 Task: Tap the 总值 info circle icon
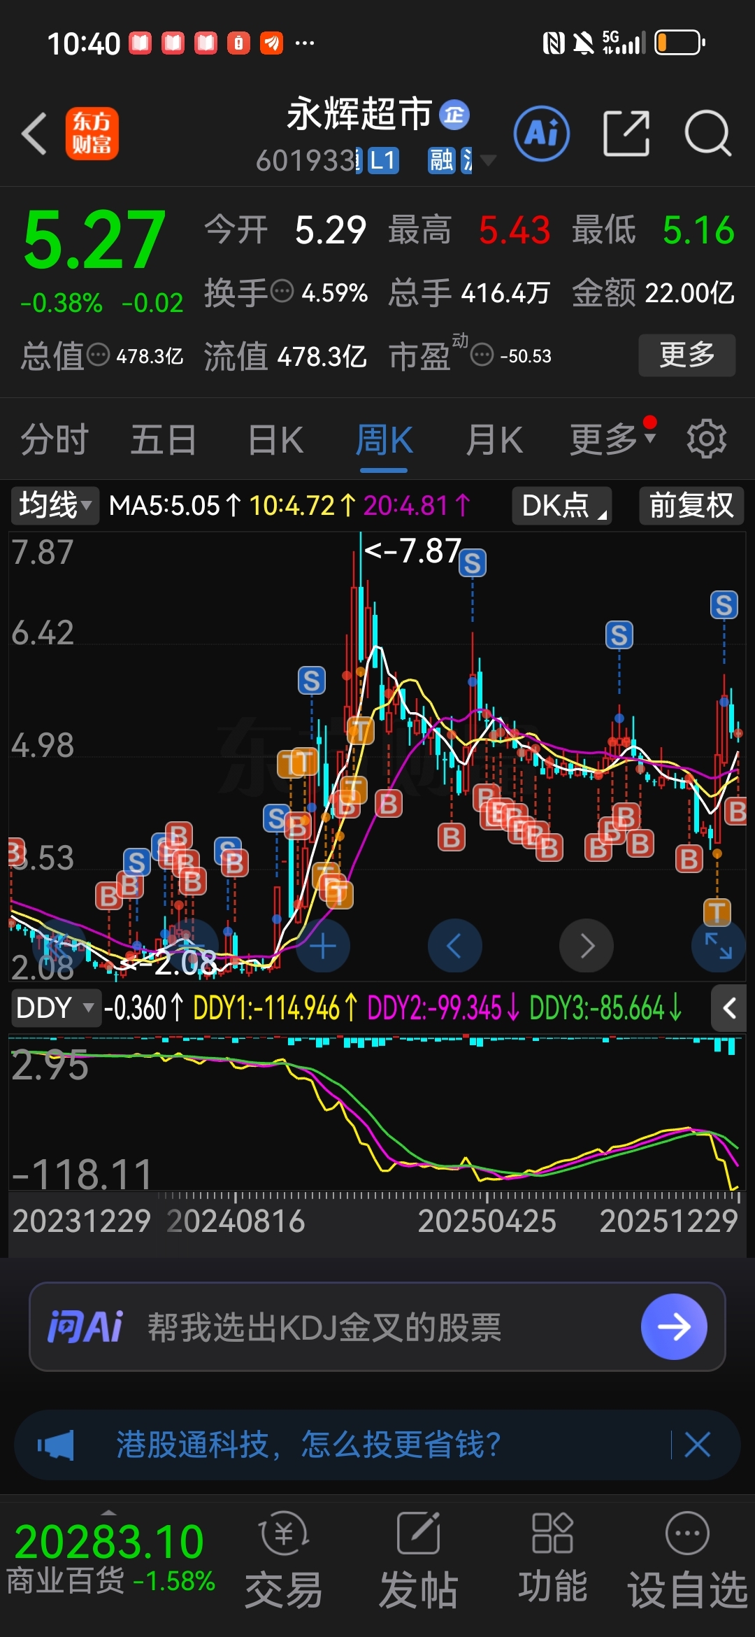tap(99, 355)
